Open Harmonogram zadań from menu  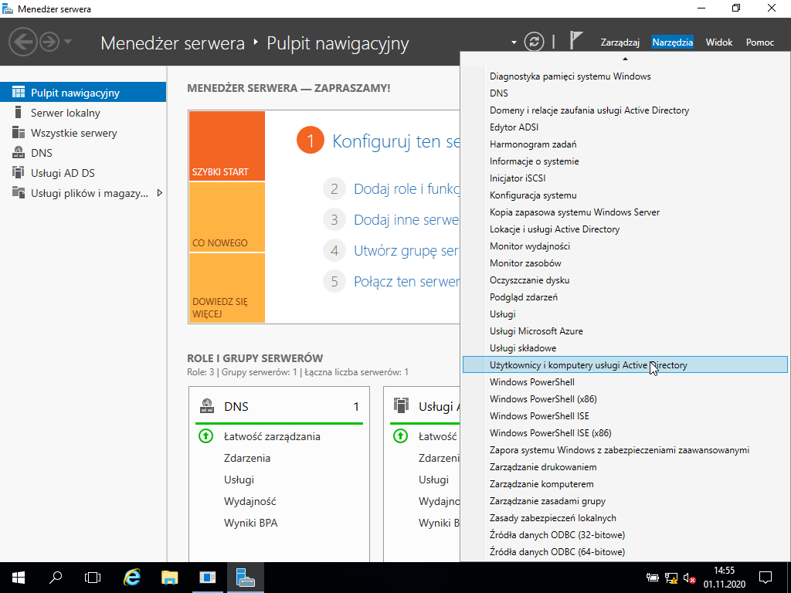[x=625, y=144]
